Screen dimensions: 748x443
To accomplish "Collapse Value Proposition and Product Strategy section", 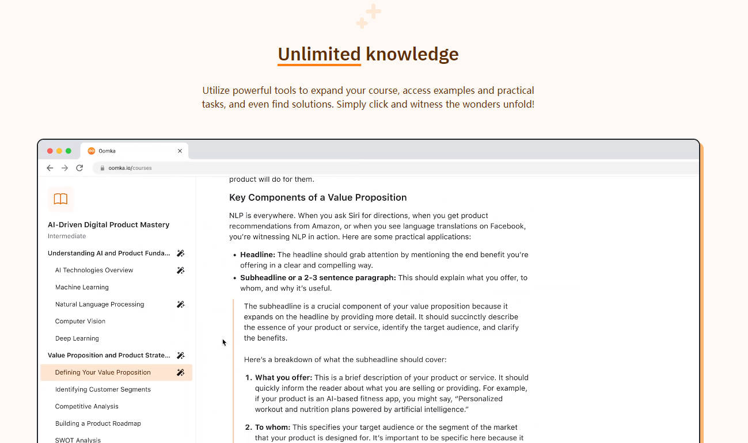I will [x=109, y=356].
